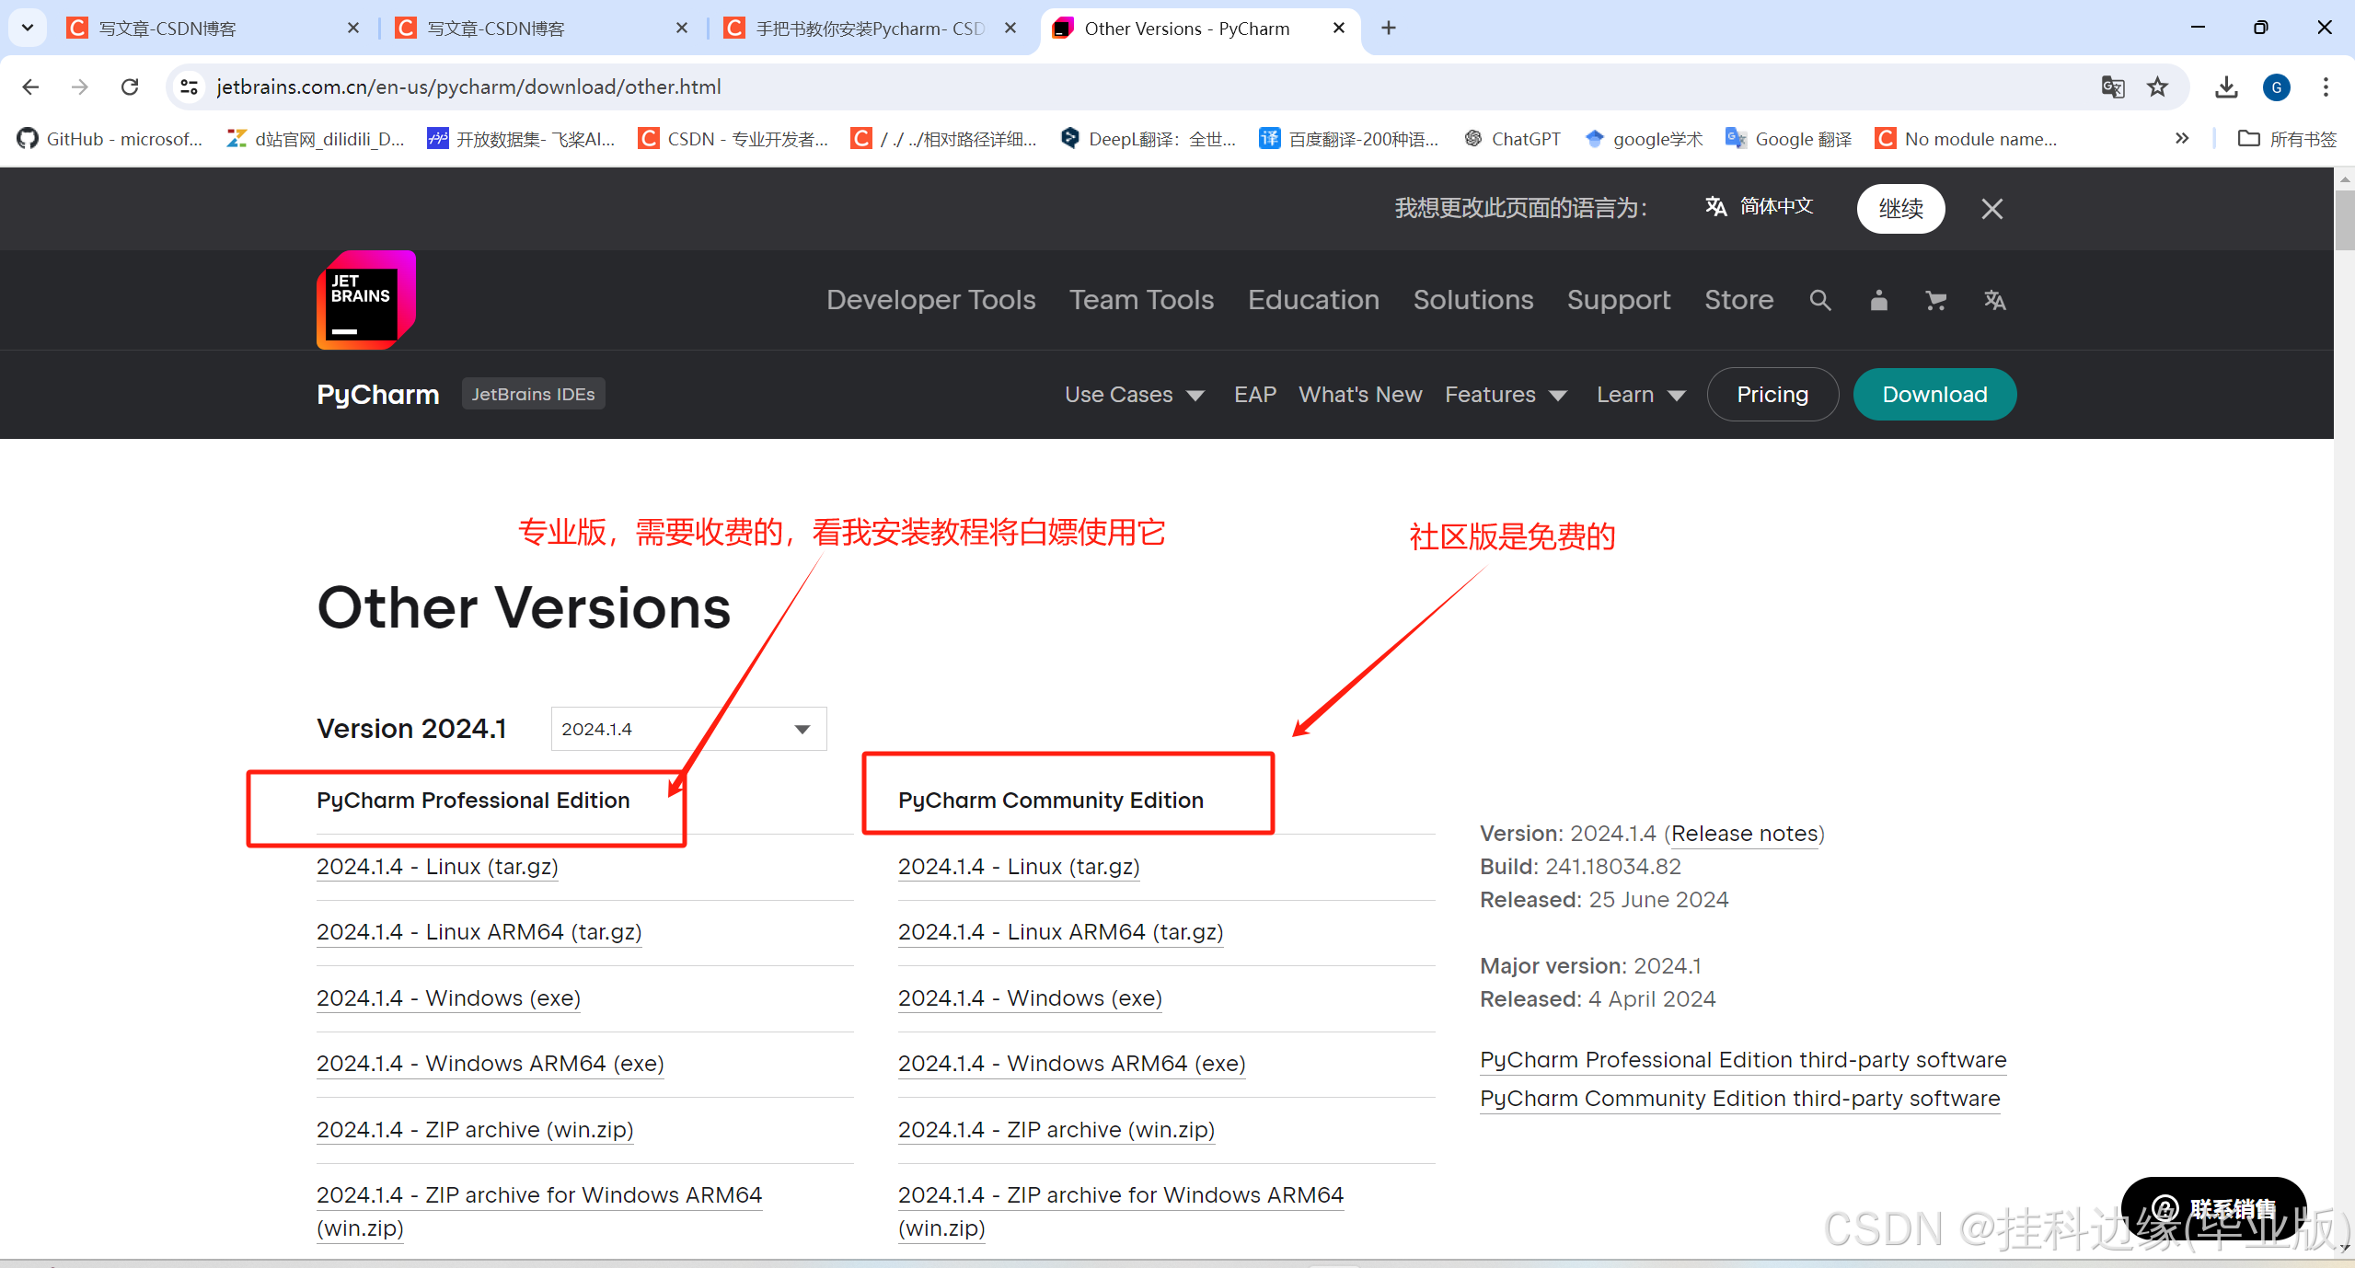Click the green Download button
Image resolution: width=2355 pixels, height=1268 pixels.
point(1934,395)
